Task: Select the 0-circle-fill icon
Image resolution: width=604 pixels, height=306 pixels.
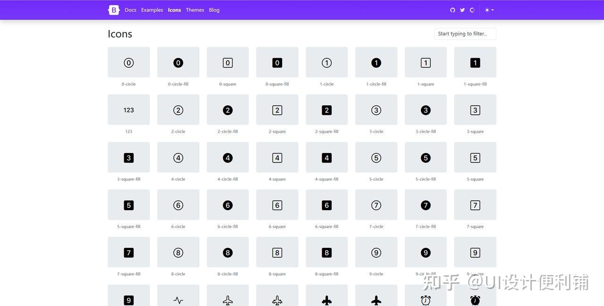Action: pyautogui.click(x=178, y=62)
